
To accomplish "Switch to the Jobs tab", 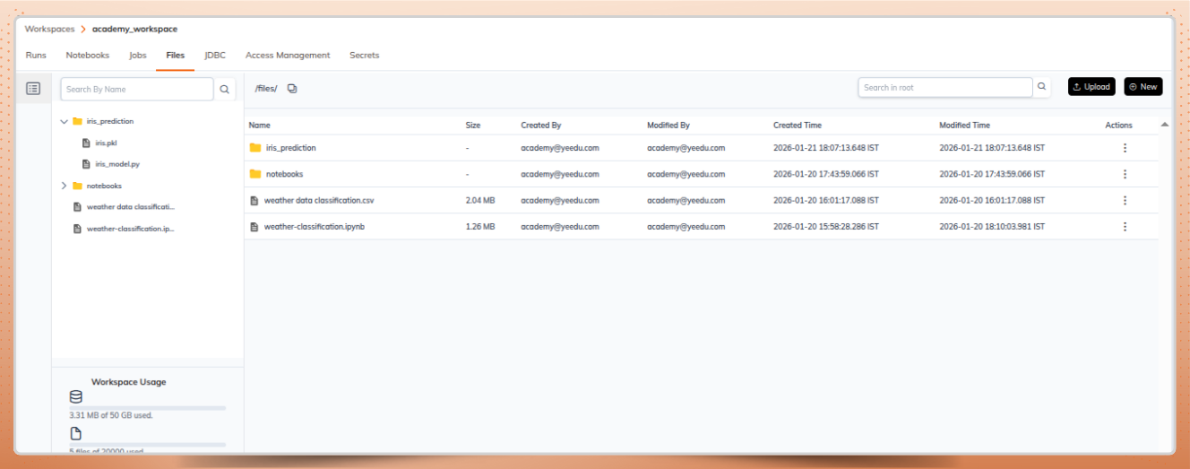I will pos(138,55).
